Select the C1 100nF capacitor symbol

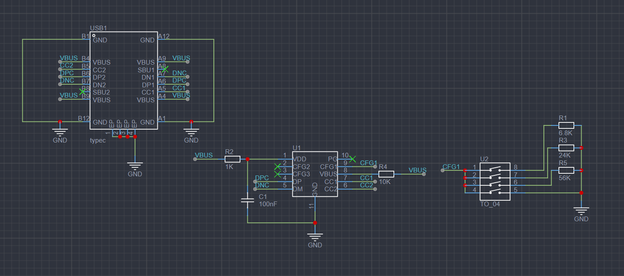coord(247,200)
